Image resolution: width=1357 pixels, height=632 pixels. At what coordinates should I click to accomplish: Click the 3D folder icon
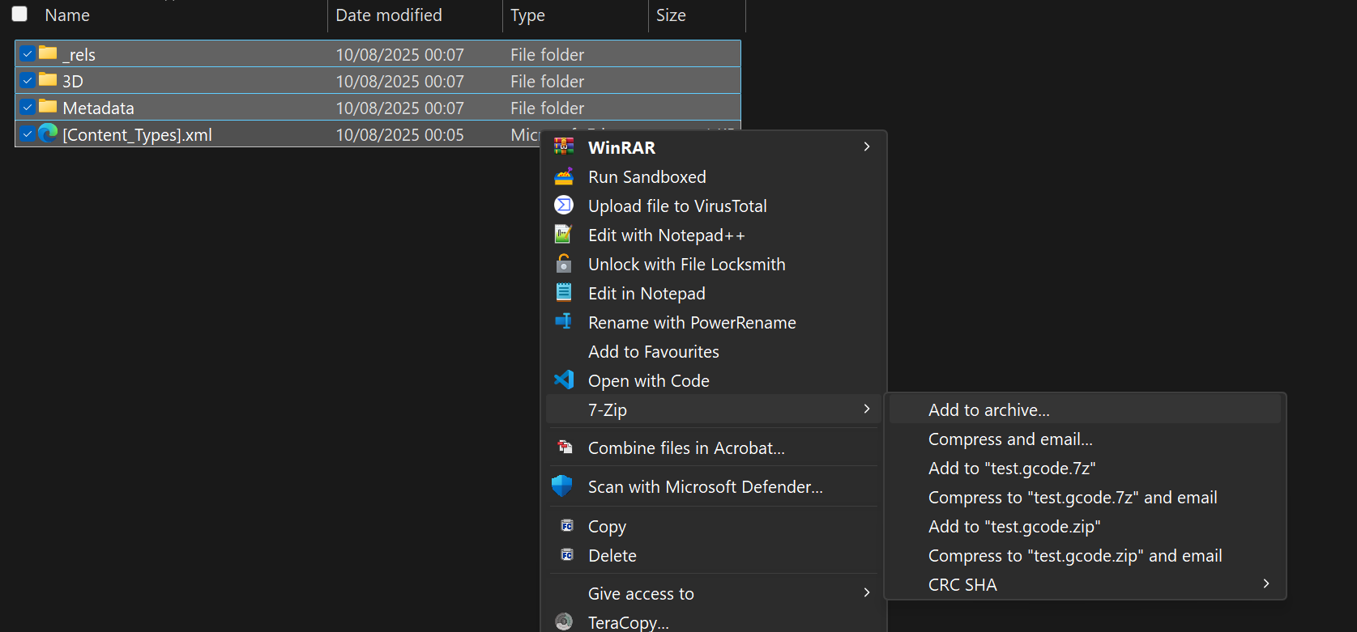coord(48,79)
